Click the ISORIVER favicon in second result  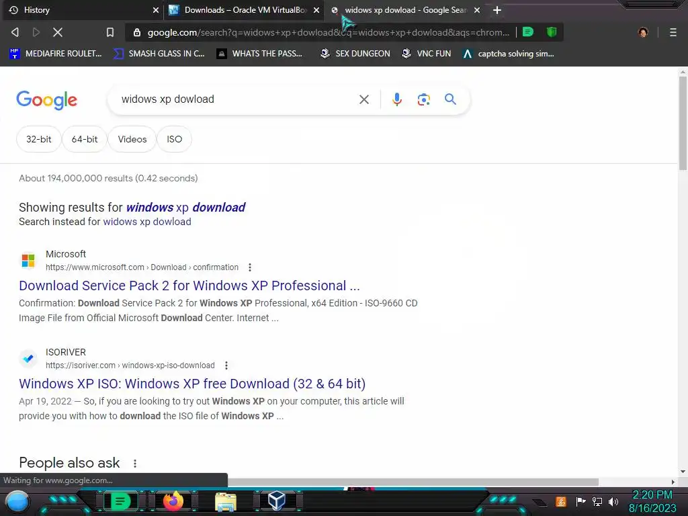click(x=28, y=359)
